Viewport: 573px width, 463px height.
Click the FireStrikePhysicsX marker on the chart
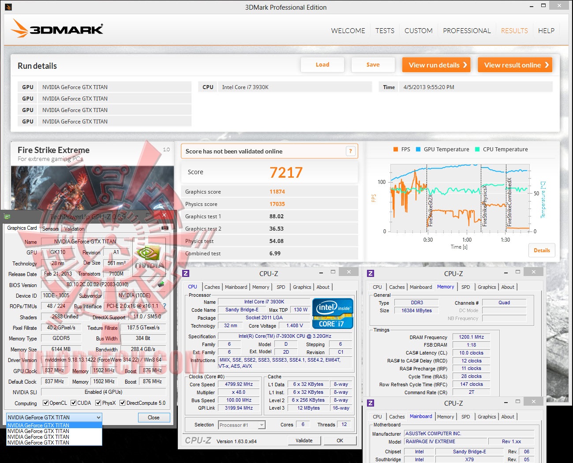[484, 206]
